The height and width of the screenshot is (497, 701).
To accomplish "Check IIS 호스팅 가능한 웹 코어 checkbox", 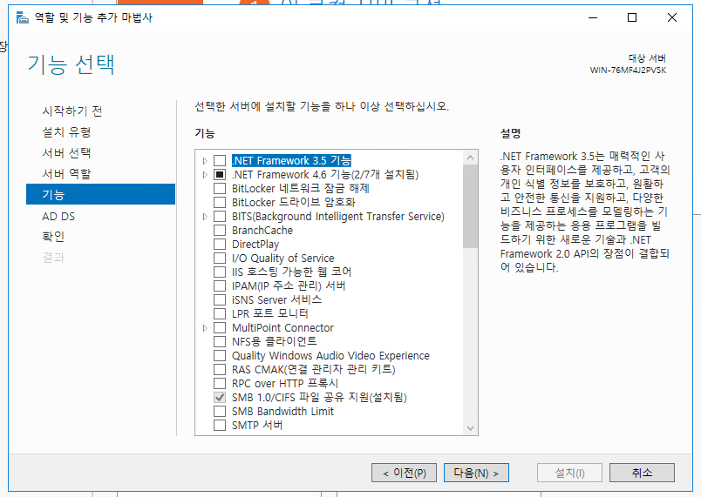I will pyautogui.click(x=220, y=272).
